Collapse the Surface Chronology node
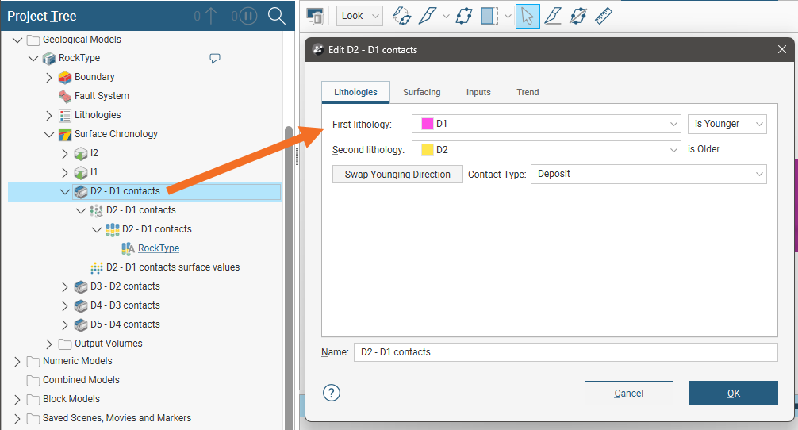798x430 pixels. click(49, 134)
